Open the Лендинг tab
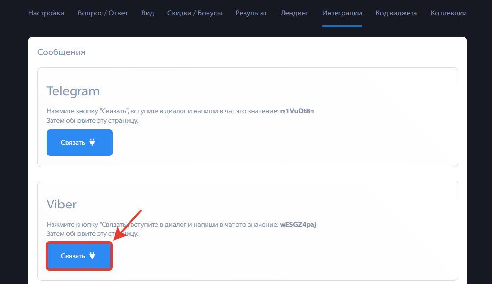The image size is (492, 284). (x=295, y=13)
